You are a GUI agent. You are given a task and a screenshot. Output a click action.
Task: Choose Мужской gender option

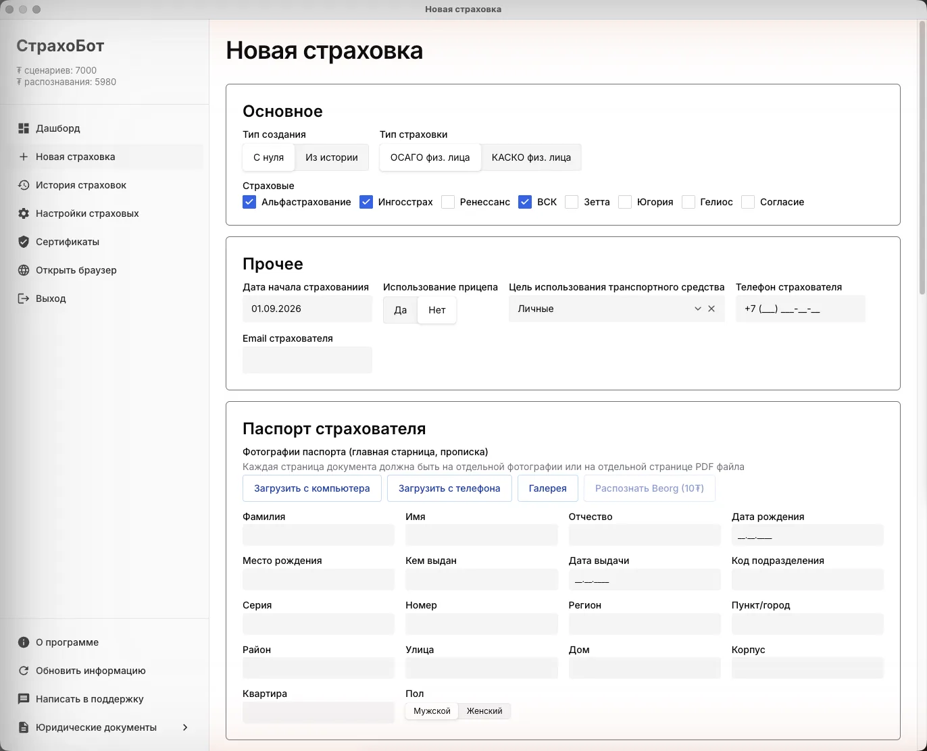(432, 711)
